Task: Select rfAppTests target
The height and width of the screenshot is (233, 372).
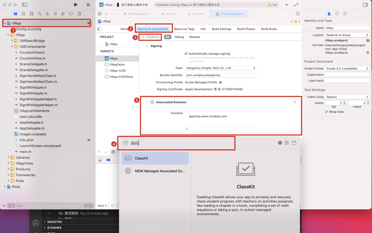Action: pos(117,64)
